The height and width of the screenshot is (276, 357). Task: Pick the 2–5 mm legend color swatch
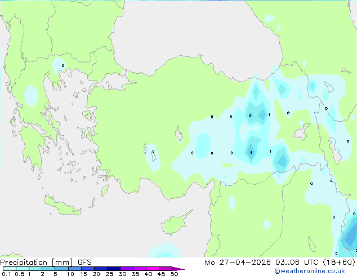(x=48, y=269)
